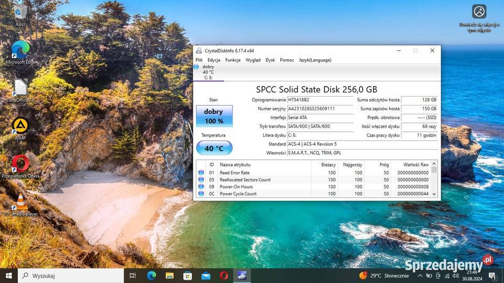504x283 pixels.
Task: Click the volume speaker tray icon
Action: pyautogui.click(x=456, y=276)
